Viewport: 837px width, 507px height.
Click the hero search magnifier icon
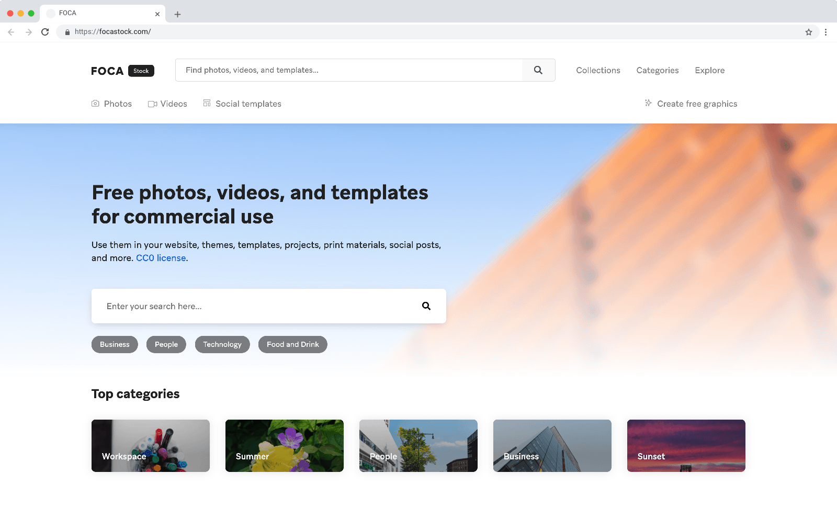[426, 306]
